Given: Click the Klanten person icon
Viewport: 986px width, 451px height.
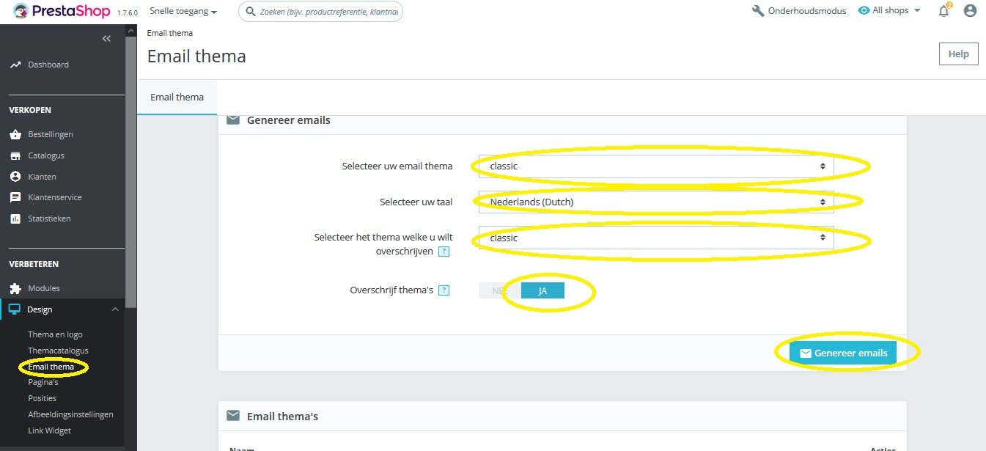Looking at the screenshot, I should click(x=15, y=177).
